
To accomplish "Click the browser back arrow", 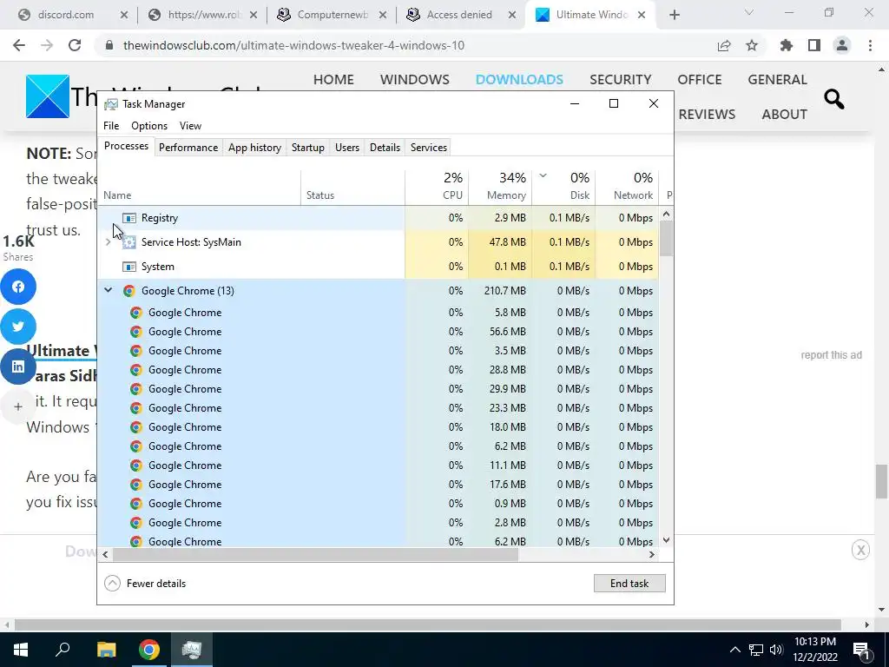I will point(19,45).
